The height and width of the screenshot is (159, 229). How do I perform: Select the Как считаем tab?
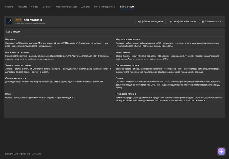(127, 7)
